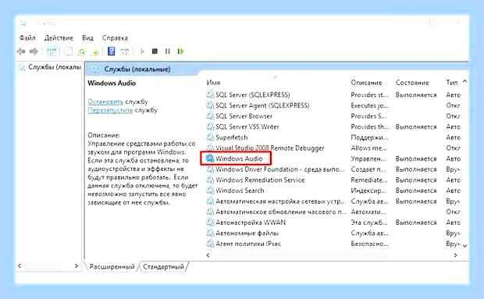Image resolution: width=484 pixels, height=299 pixels.
Task: Sort by the Имя column header
Action: (x=213, y=83)
